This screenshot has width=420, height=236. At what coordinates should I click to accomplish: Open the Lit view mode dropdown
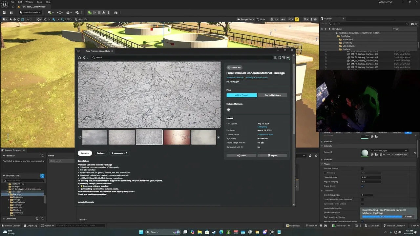pos(274,19)
